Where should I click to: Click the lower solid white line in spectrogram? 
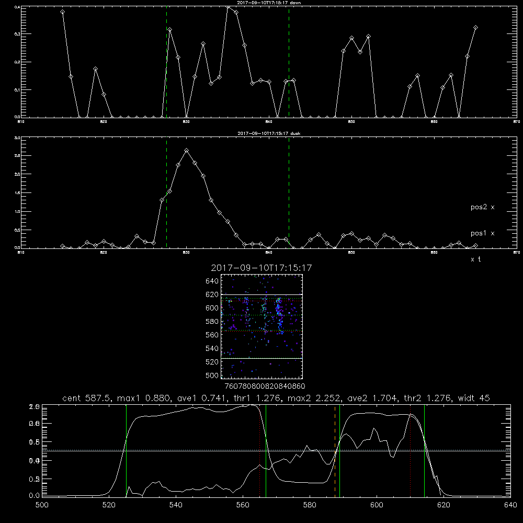click(x=262, y=358)
